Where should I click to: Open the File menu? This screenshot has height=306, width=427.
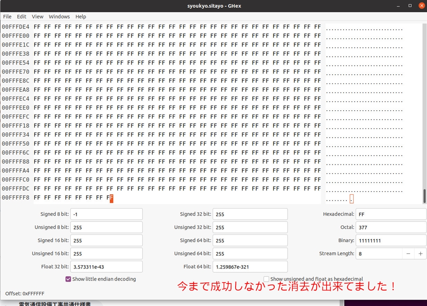[x=8, y=17]
